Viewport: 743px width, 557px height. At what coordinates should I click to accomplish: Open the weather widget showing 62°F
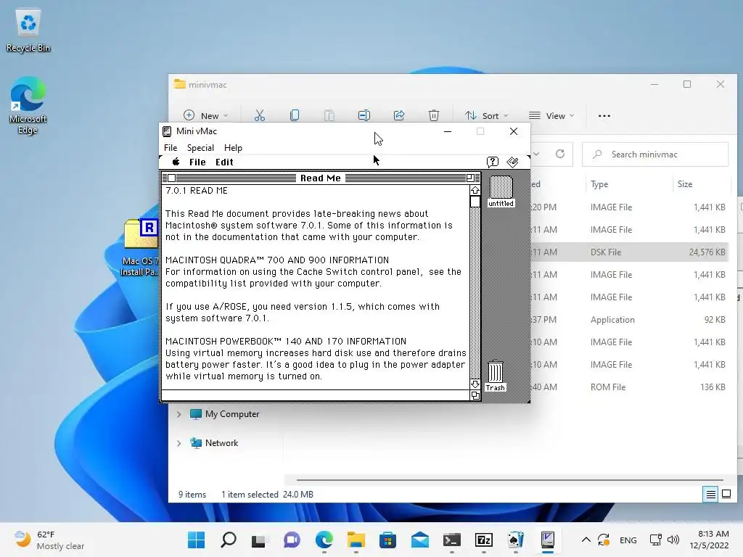(x=49, y=540)
